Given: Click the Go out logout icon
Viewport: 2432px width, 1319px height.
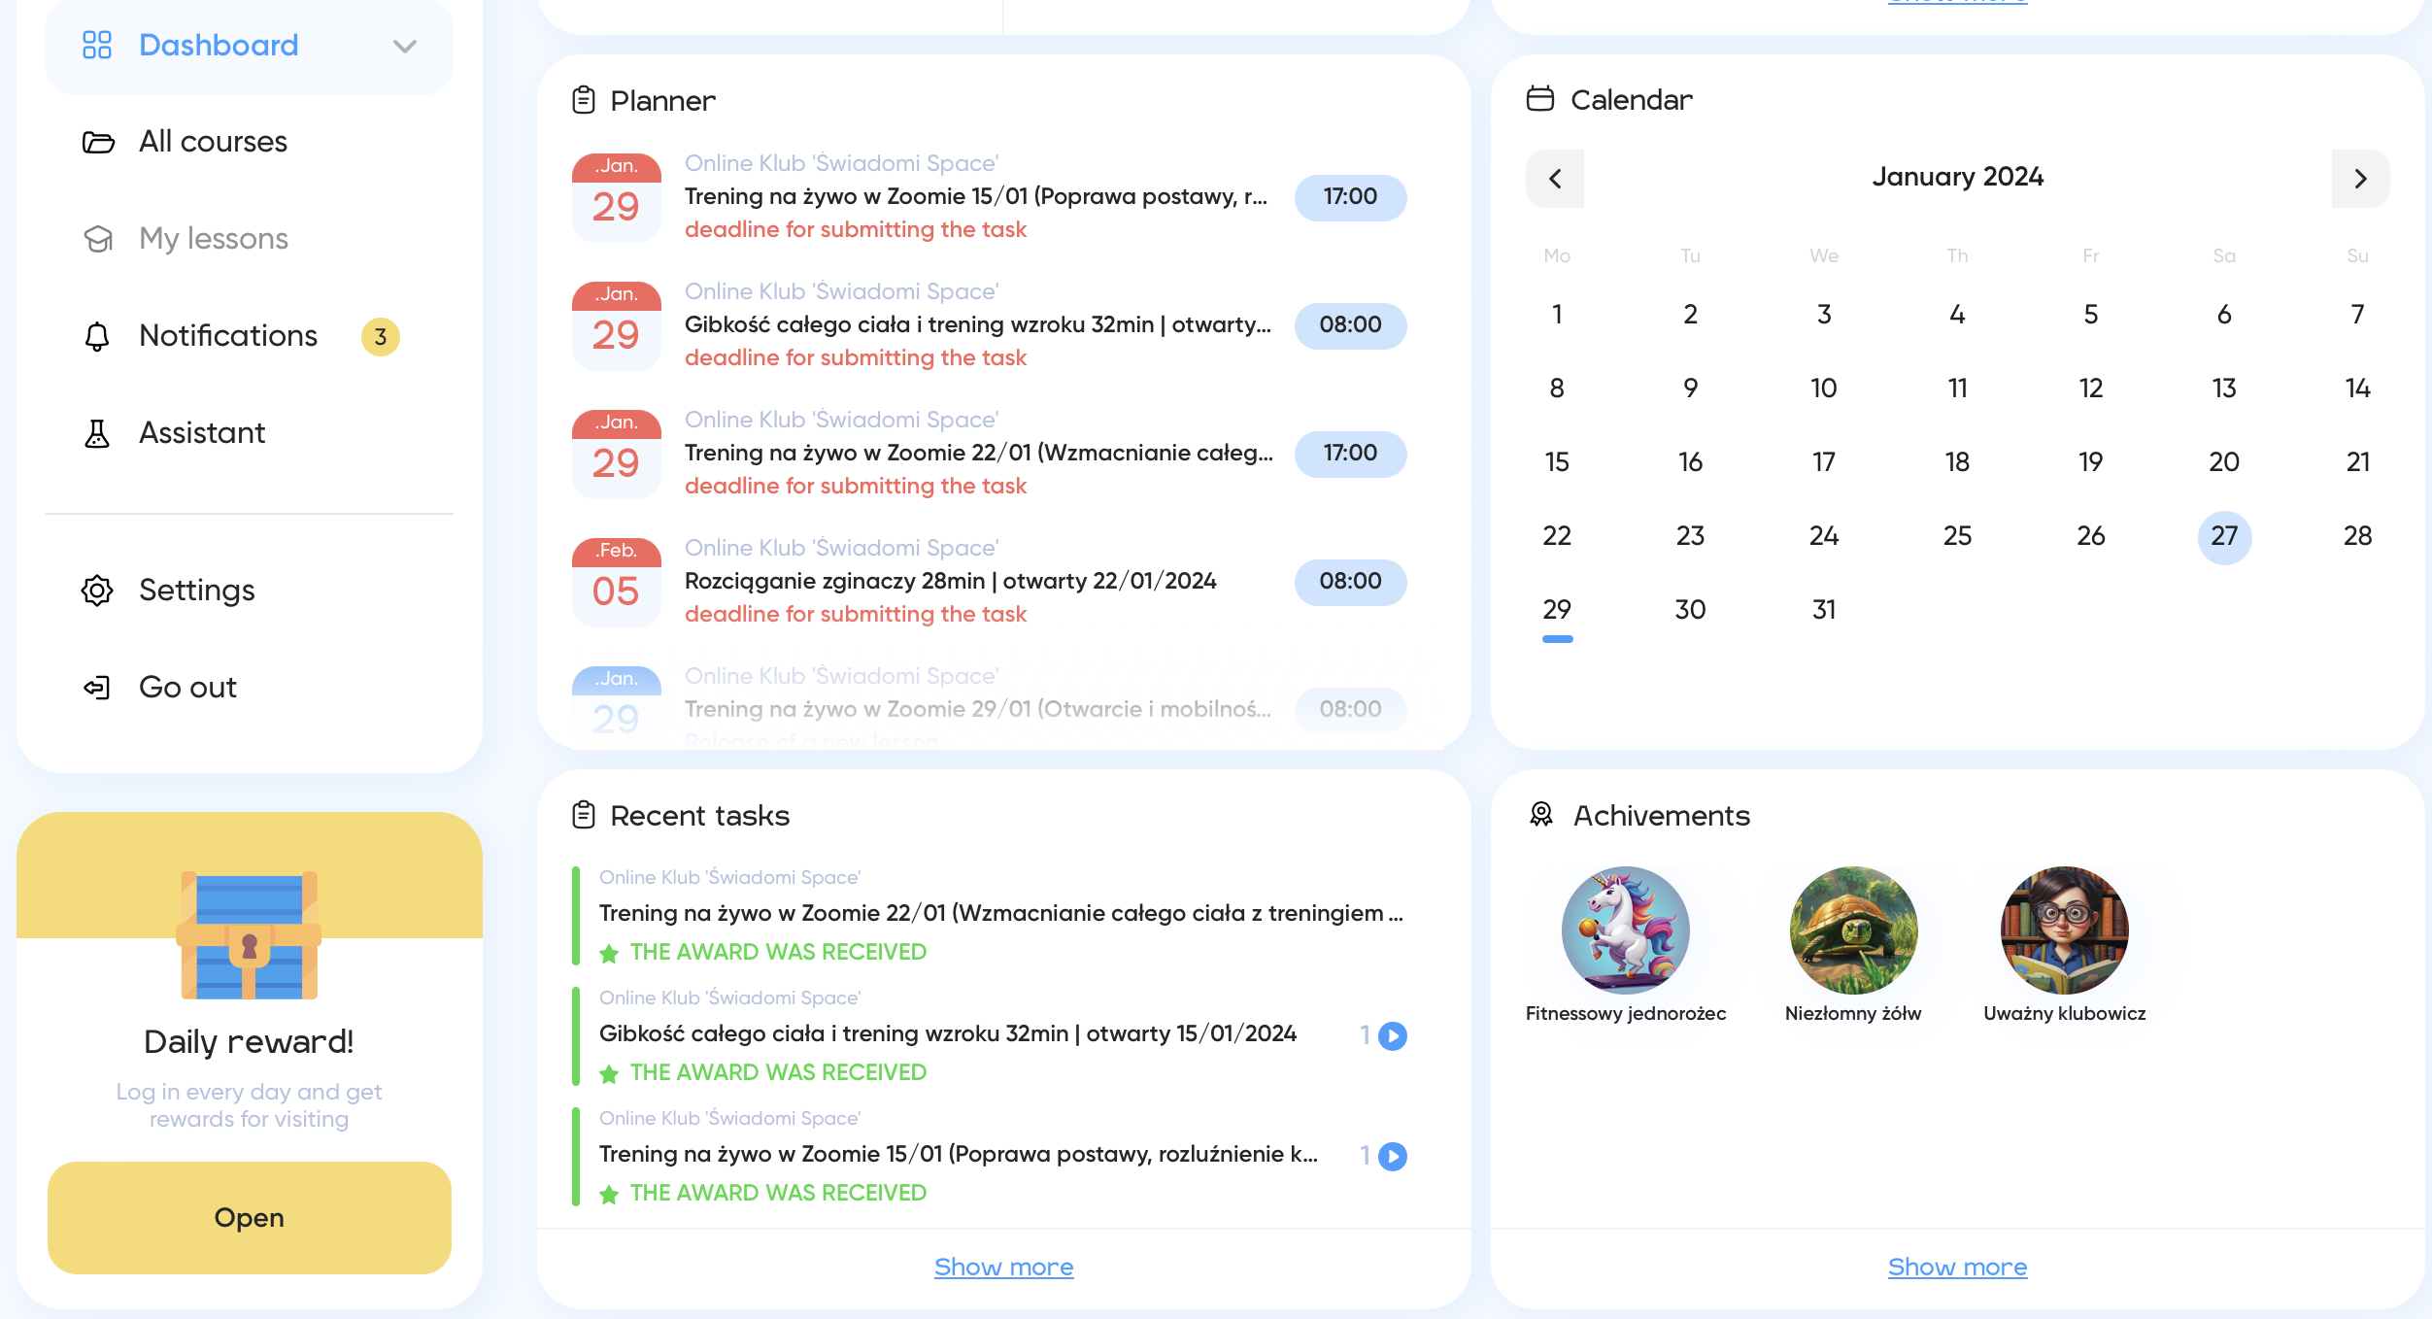Looking at the screenshot, I should [x=97, y=688].
